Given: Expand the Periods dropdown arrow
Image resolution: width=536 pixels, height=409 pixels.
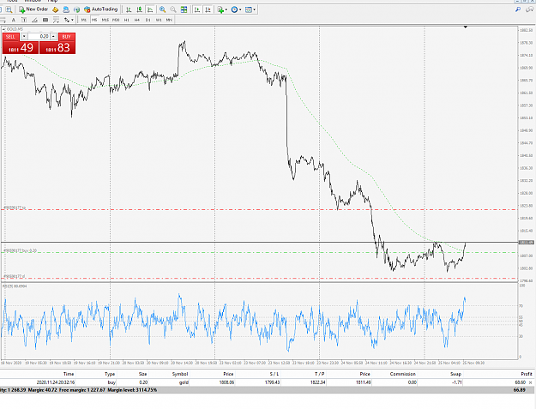Looking at the screenshot, I should (x=240, y=10).
